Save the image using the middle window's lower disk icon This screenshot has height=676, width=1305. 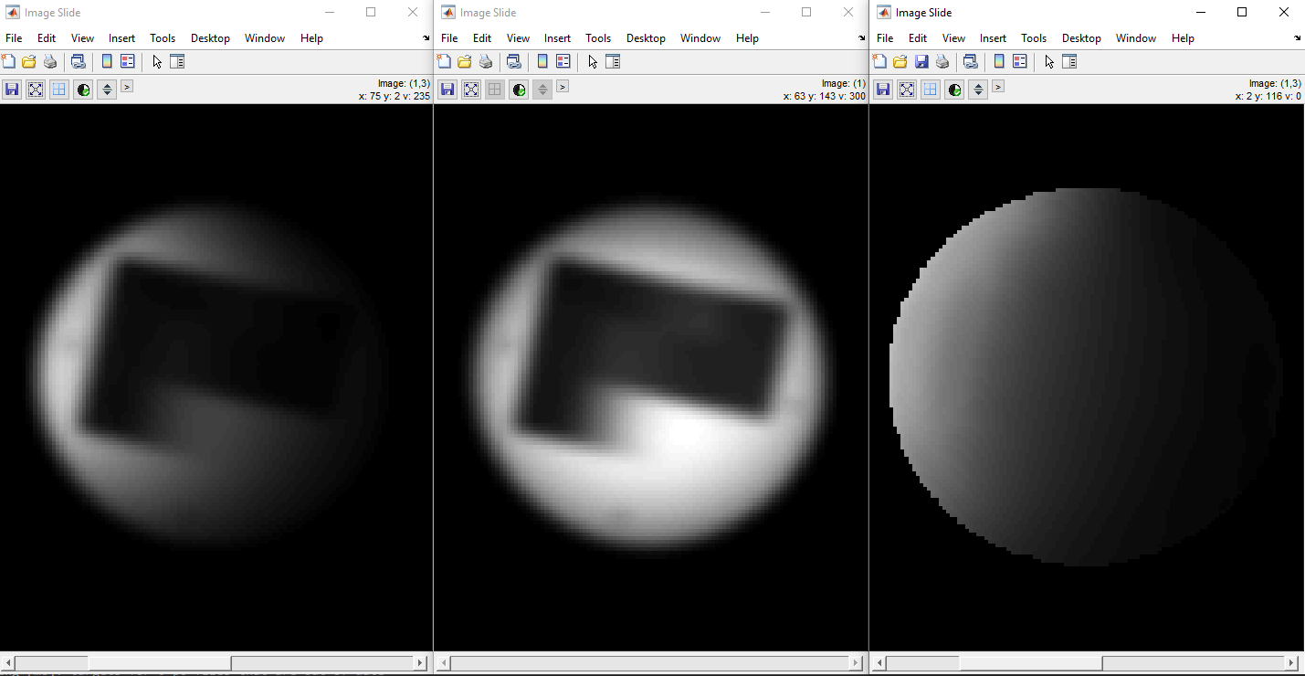447,90
